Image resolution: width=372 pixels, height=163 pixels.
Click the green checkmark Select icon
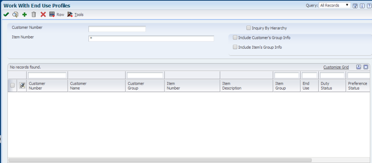click(6, 15)
